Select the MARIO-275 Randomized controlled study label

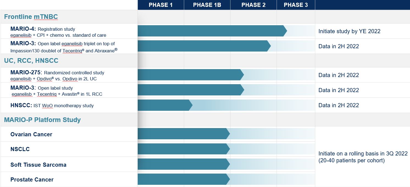[x=57, y=75]
